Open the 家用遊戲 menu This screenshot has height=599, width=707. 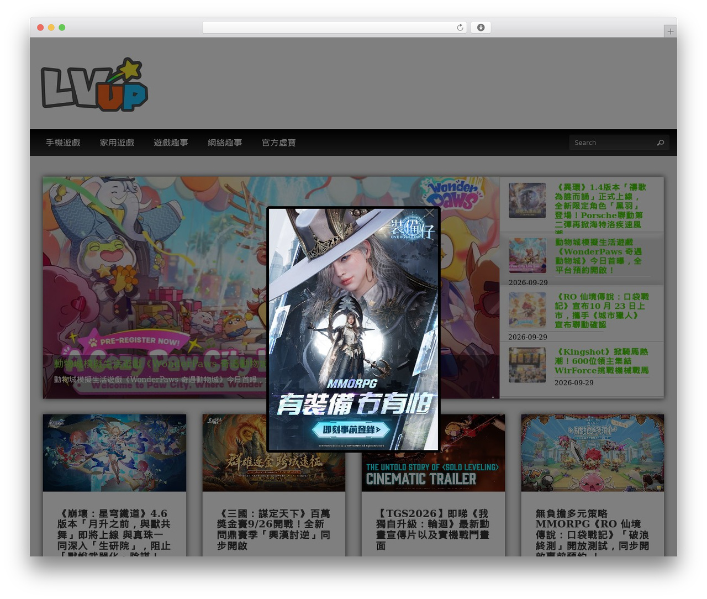(117, 143)
